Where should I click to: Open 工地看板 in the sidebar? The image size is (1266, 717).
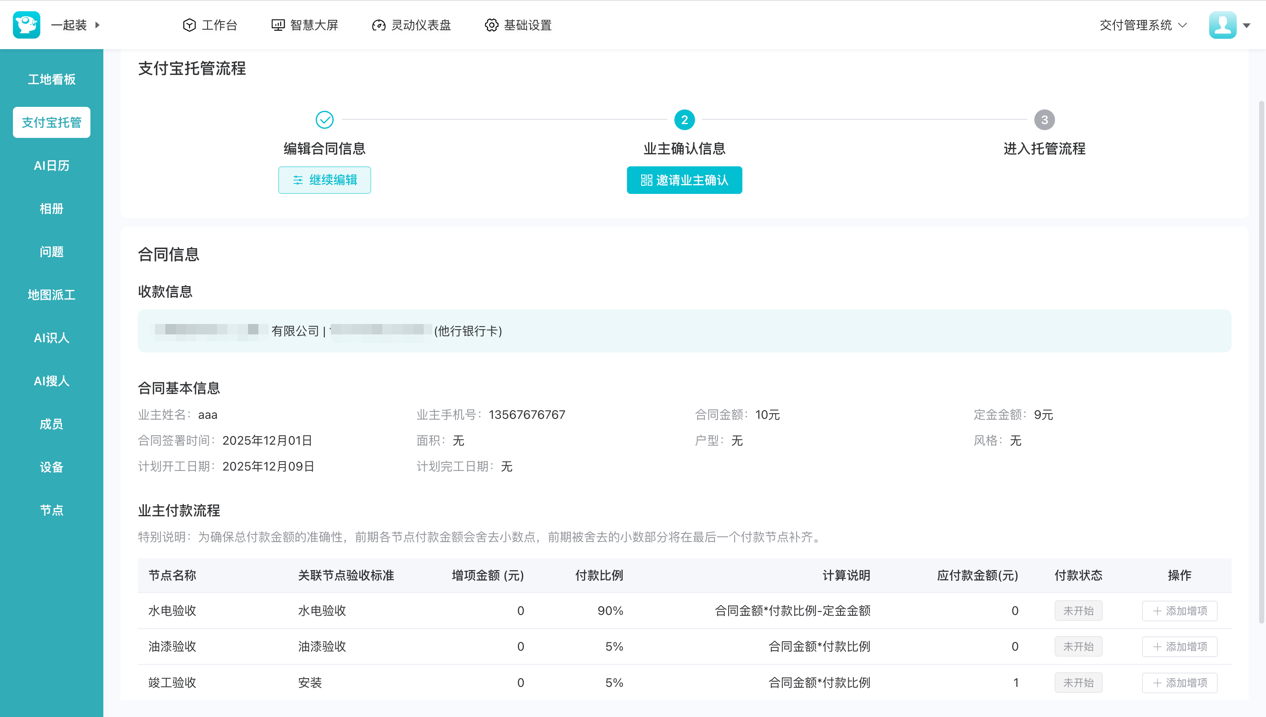coord(52,79)
